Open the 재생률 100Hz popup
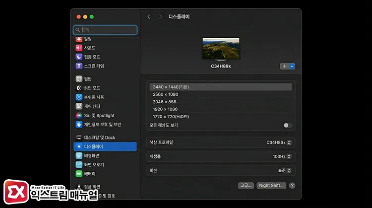 click(x=282, y=156)
